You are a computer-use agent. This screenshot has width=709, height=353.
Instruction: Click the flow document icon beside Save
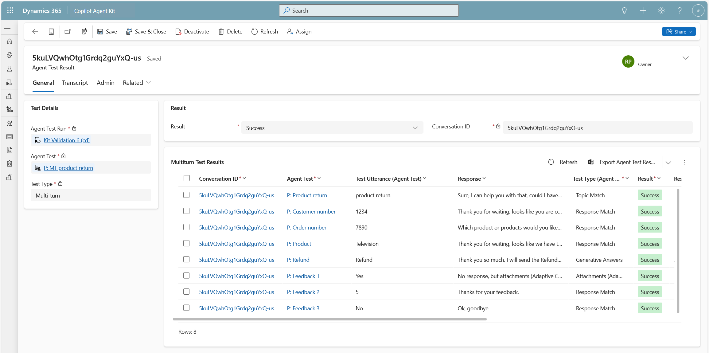(84, 32)
